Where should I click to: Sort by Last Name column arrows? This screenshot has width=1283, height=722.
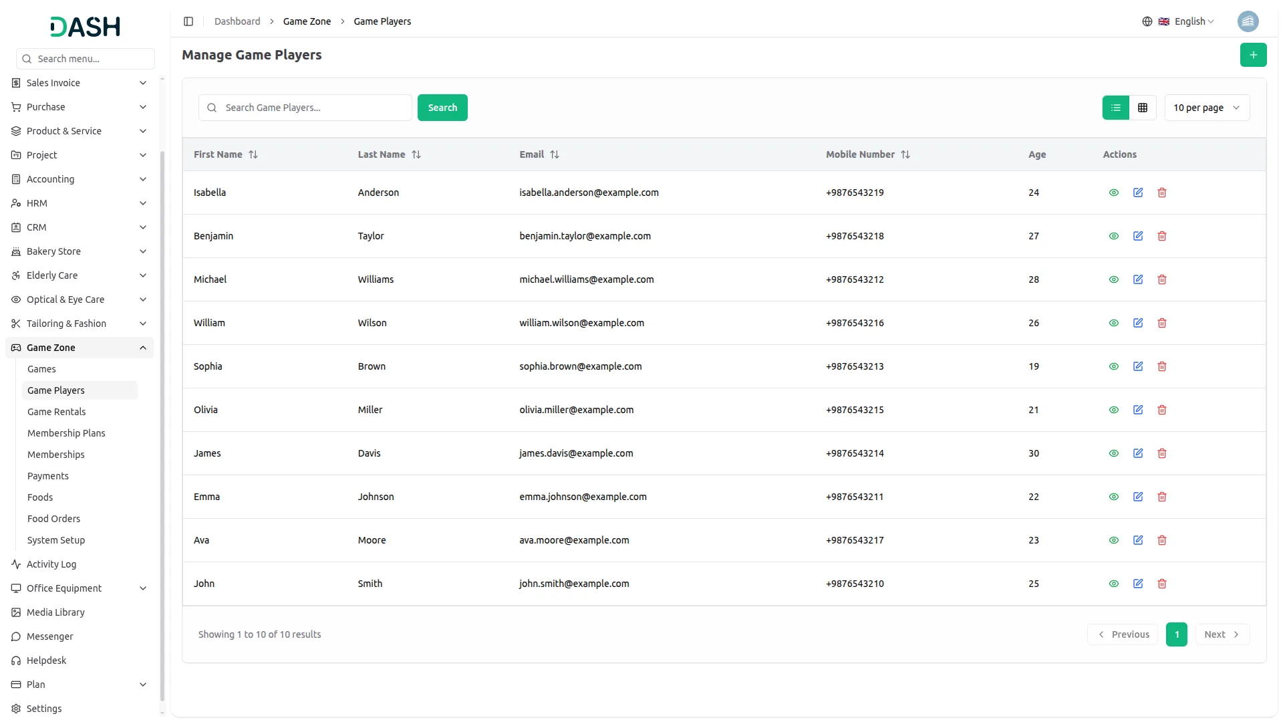(416, 154)
